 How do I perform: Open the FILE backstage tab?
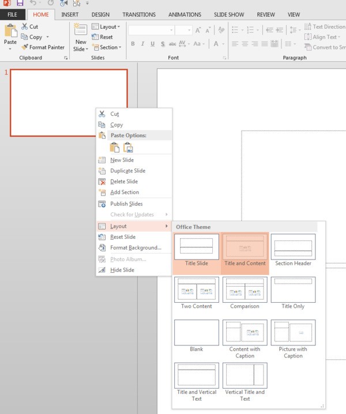[12, 14]
